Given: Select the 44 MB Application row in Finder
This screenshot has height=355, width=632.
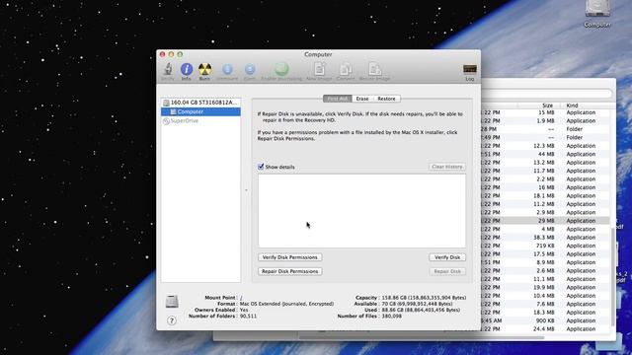Looking at the screenshot, I should (x=545, y=154).
